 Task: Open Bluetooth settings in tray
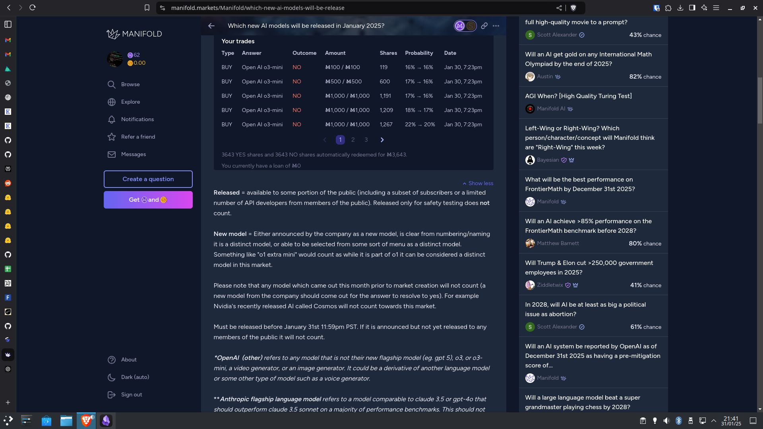[x=679, y=421]
